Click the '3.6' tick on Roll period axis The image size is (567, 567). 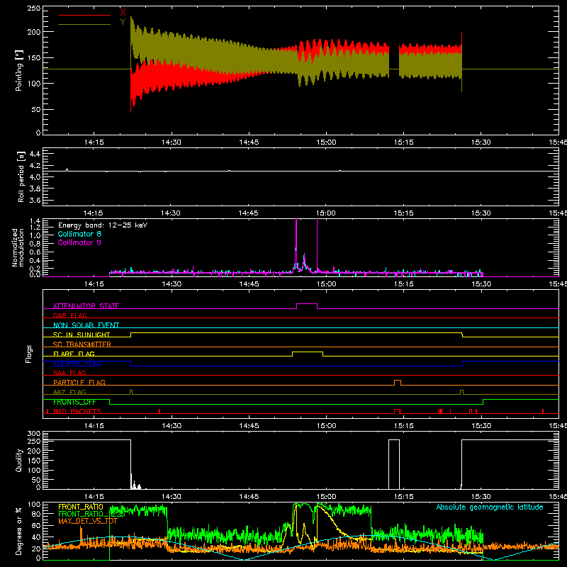(x=35, y=200)
